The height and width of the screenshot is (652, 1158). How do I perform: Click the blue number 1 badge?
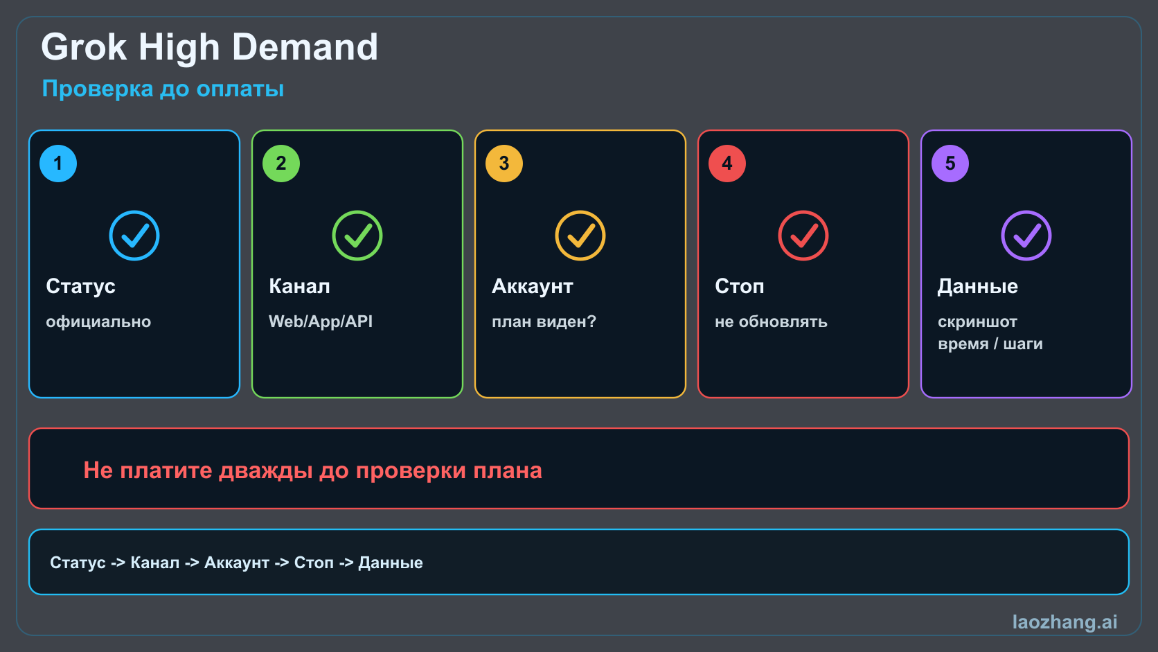(x=58, y=164)
